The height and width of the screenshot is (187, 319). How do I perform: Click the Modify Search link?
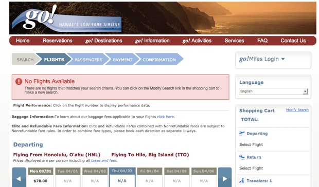[297, 110]
